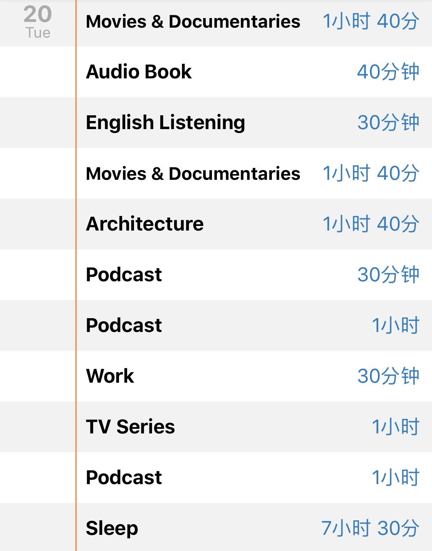
Task: Open Movies & Documentaries entry beside date 20
Action: tap(254, 21)
